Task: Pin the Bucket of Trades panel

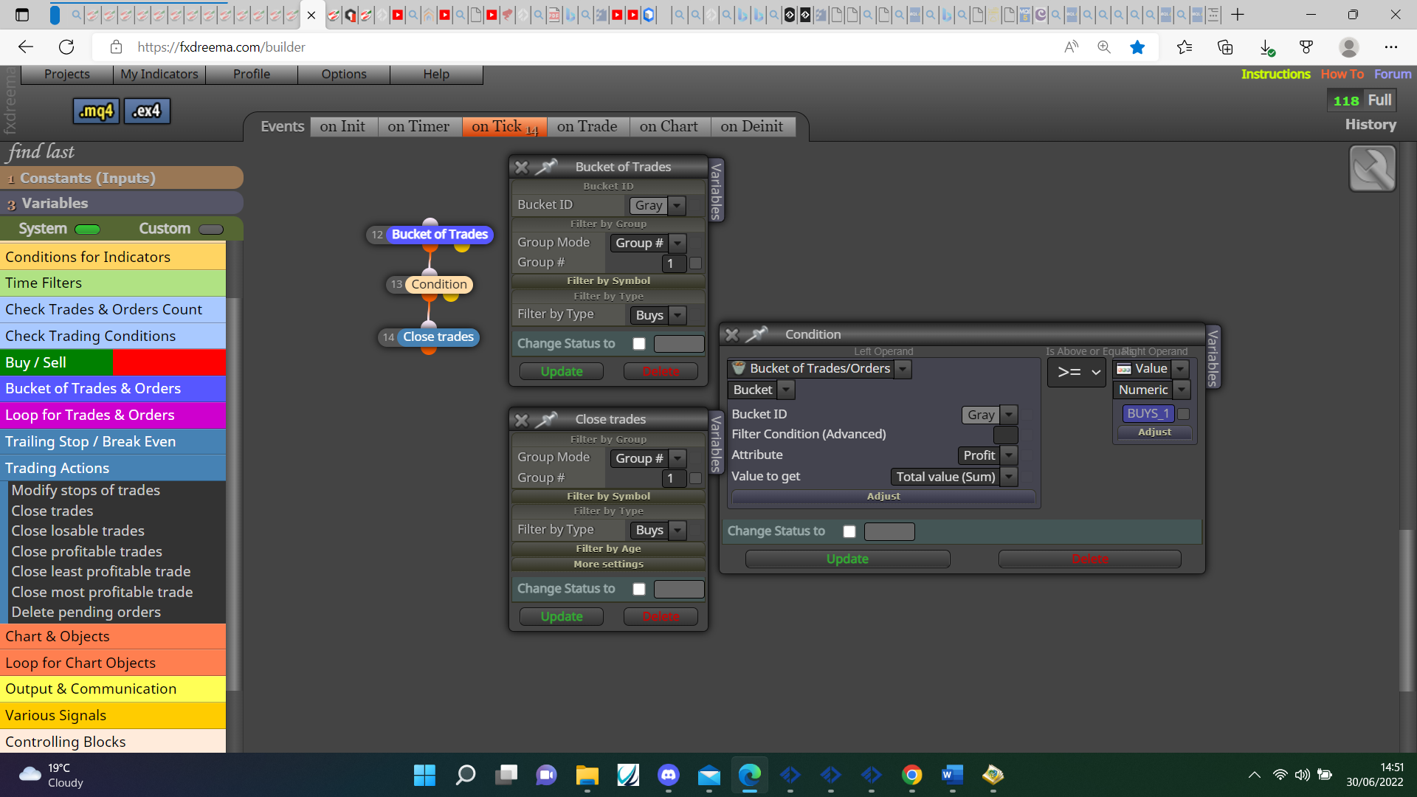Action: pyautogui.click(x=546, y=167)
